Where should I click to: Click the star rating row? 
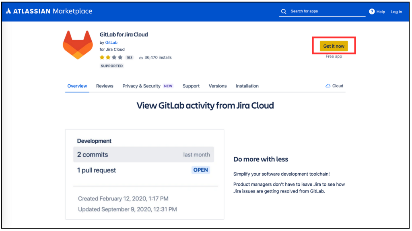111,57
